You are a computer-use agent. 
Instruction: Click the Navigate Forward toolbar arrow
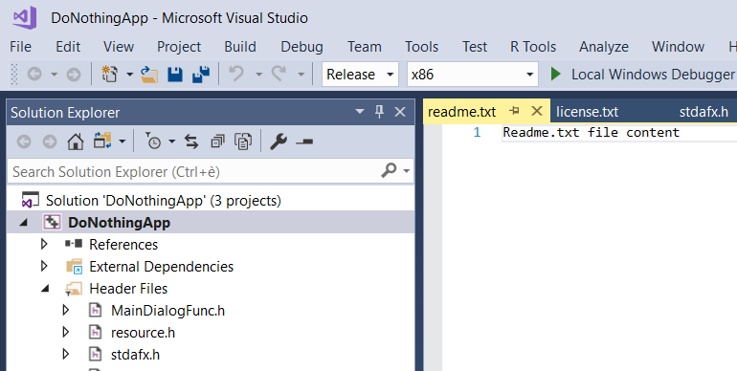click(x=74, y=75)
